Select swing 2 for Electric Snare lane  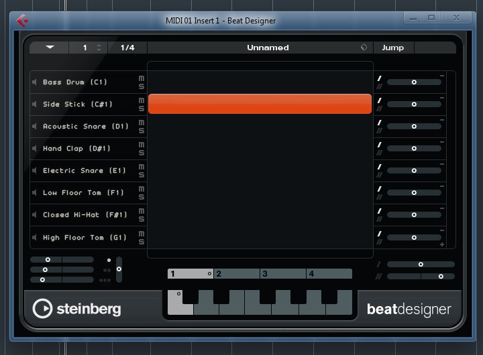click(380, 175)
